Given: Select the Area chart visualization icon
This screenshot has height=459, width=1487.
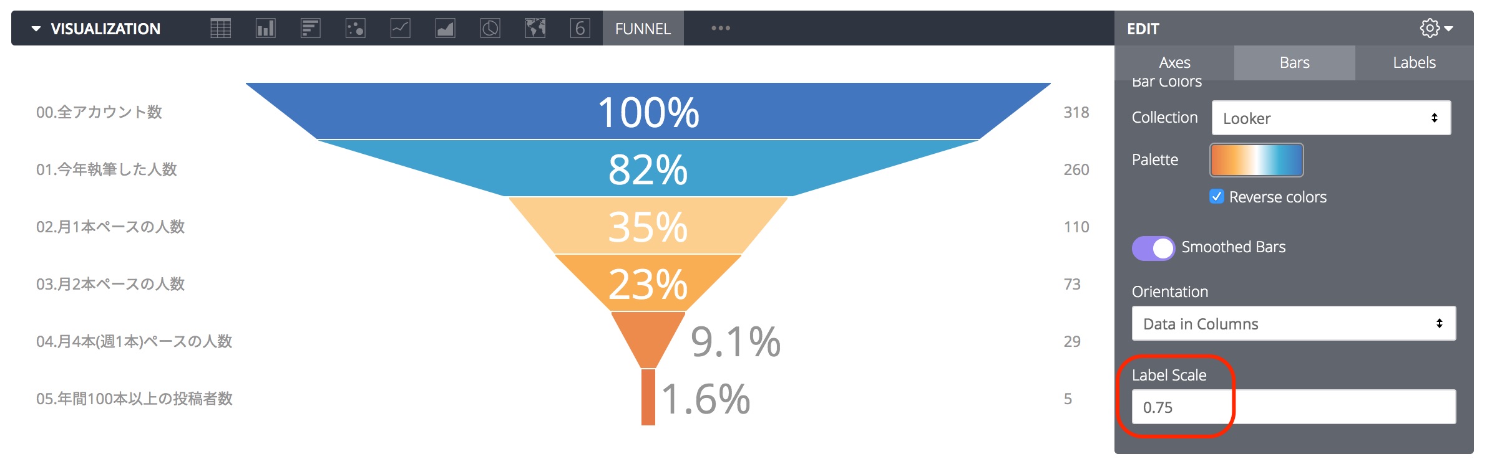Looking at the screenshot, I should click(x=446, y=27).
